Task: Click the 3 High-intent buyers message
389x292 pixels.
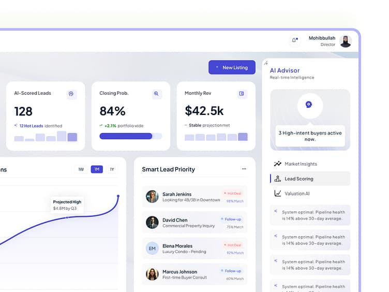Action: coord(310,136)
